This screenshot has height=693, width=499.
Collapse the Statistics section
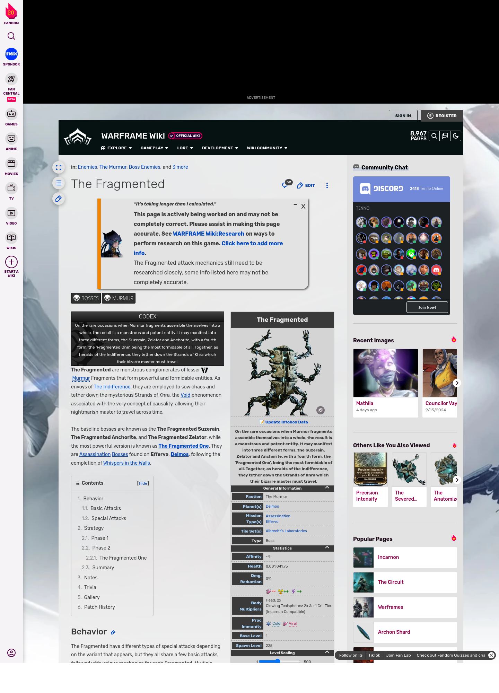(327, 547)
